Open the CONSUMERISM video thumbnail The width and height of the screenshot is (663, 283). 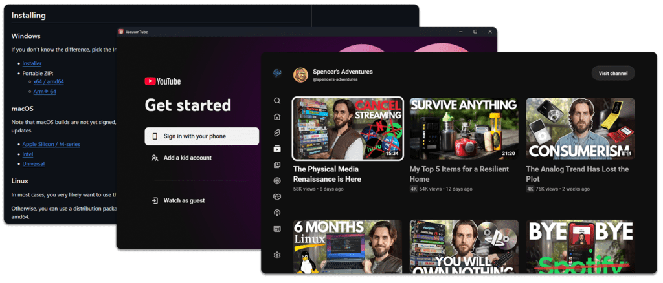pyautogui.click(x=581, y=129)
